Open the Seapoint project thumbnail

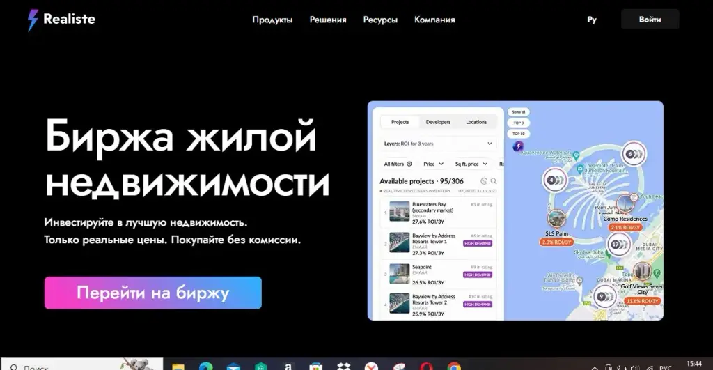pyautogui.click(x=399, y=274)
